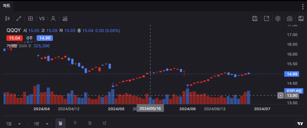Viewport: 307px width, 128px height.
Task: Switch to the 차트 tab
Action: pos(6,6)
